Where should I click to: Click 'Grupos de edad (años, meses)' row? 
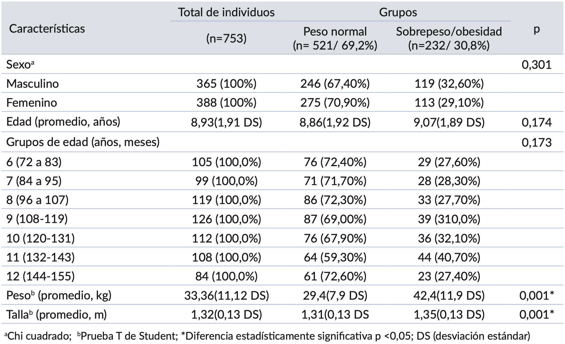(83, 142)
